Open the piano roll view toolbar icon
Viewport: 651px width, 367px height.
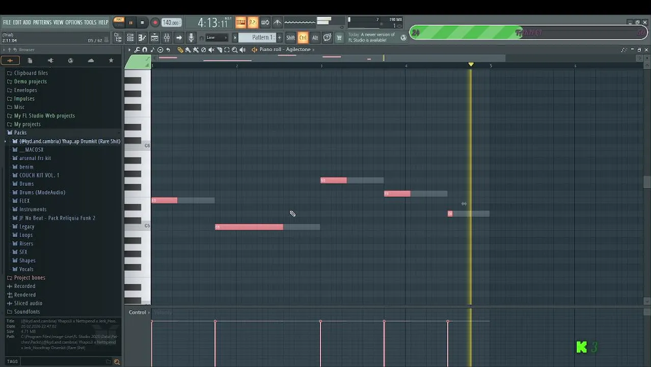pyautogui.click(x=142, y=37)
